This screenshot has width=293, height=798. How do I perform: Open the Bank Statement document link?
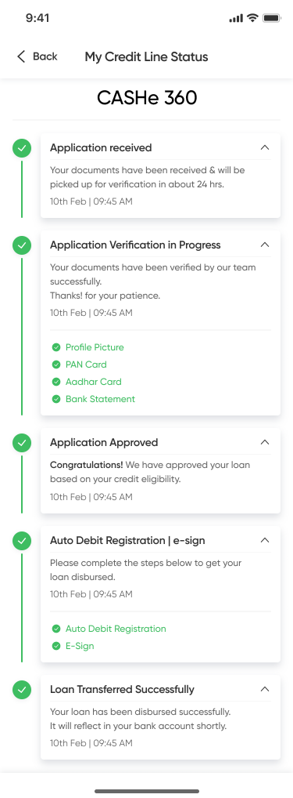(x=100, y=400)
